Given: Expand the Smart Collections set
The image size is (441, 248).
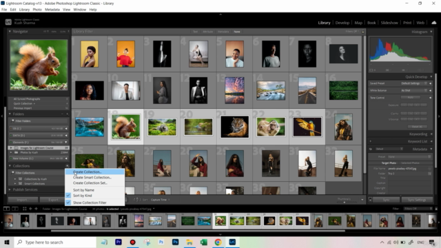Looking at the screenshot, I should pyautogui.click(x=15, y=184).
